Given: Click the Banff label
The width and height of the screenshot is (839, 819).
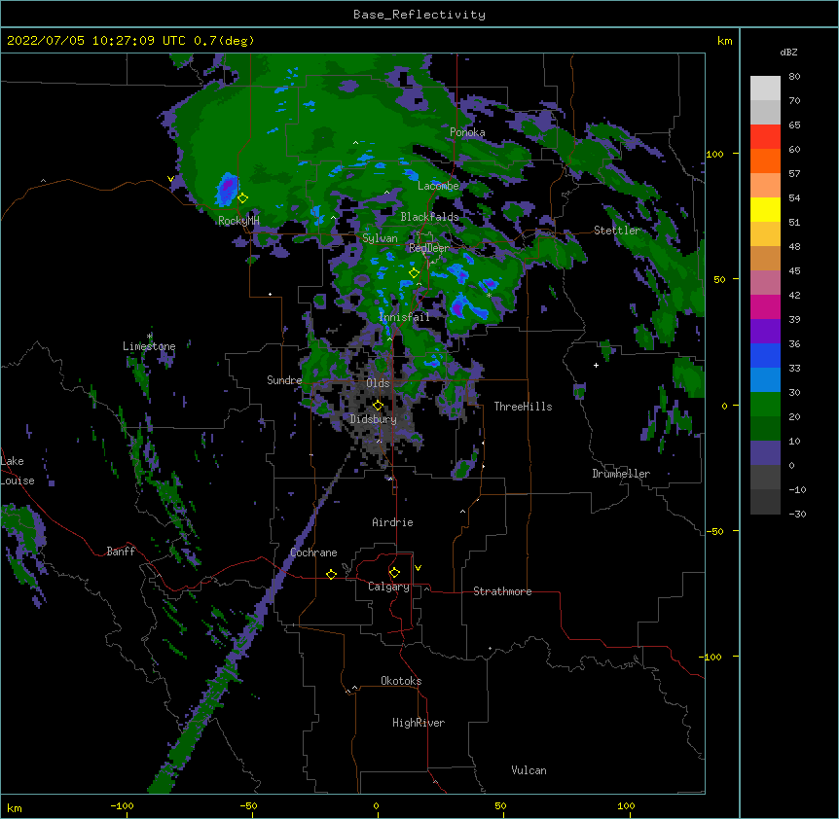Looking at the screenshot, I should coord(121,552).
